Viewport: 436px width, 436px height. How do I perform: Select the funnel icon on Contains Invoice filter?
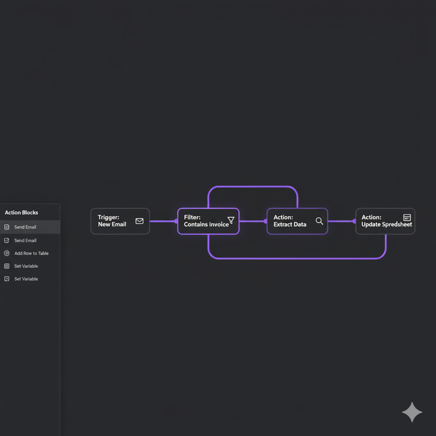[231, 219]
